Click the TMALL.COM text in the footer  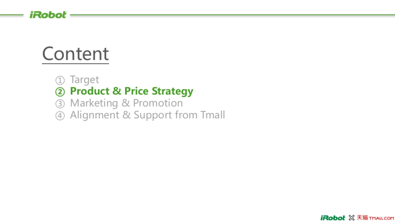point(382,218)
